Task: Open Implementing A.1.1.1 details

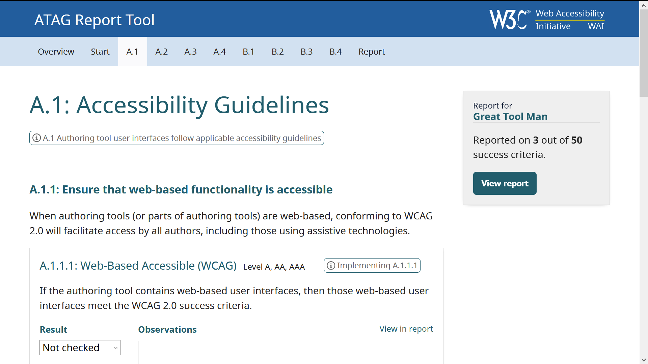Action: coord(372,266)
